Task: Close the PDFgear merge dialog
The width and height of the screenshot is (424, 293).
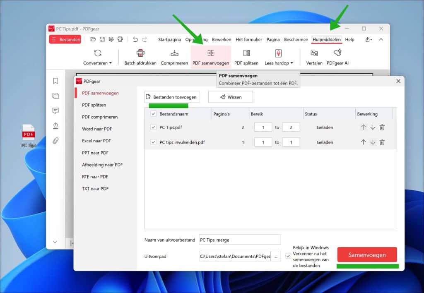Action: [398, 81]
